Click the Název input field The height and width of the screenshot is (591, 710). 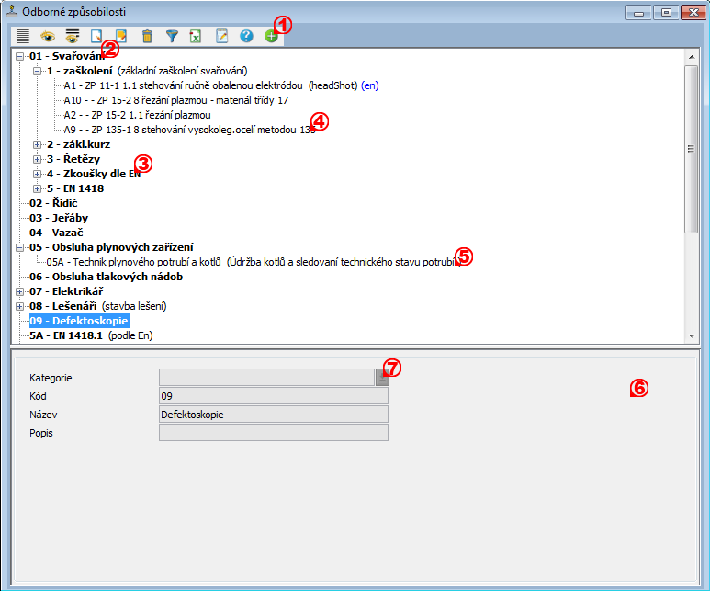click(273, 415)
